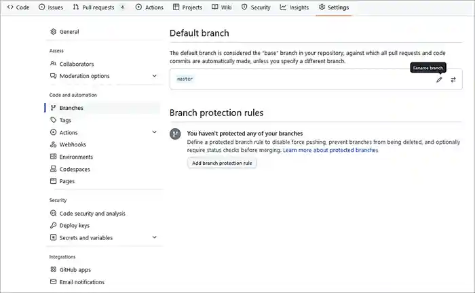This screenshot has height=293, width=475.
Task: Select Collaborators under Access
Action: [76, 64]
